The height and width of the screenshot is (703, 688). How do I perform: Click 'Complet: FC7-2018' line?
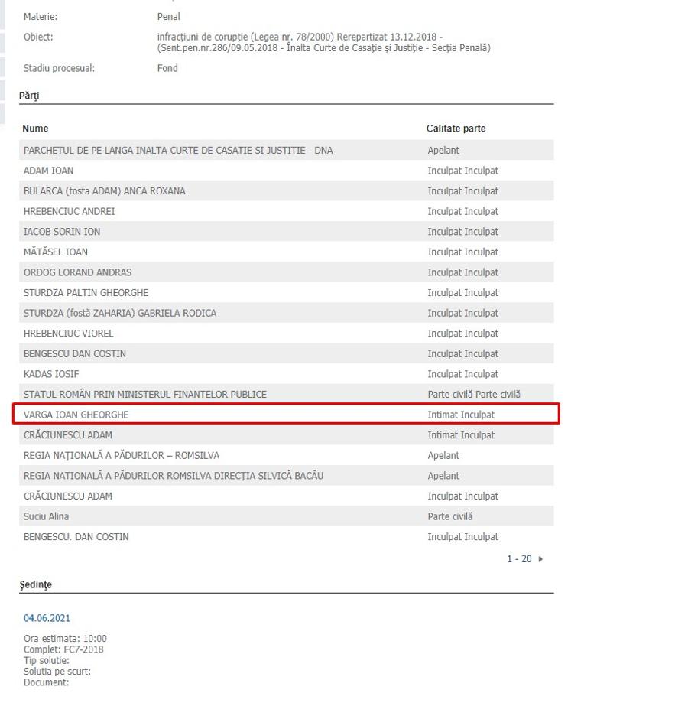coord(63,649)
